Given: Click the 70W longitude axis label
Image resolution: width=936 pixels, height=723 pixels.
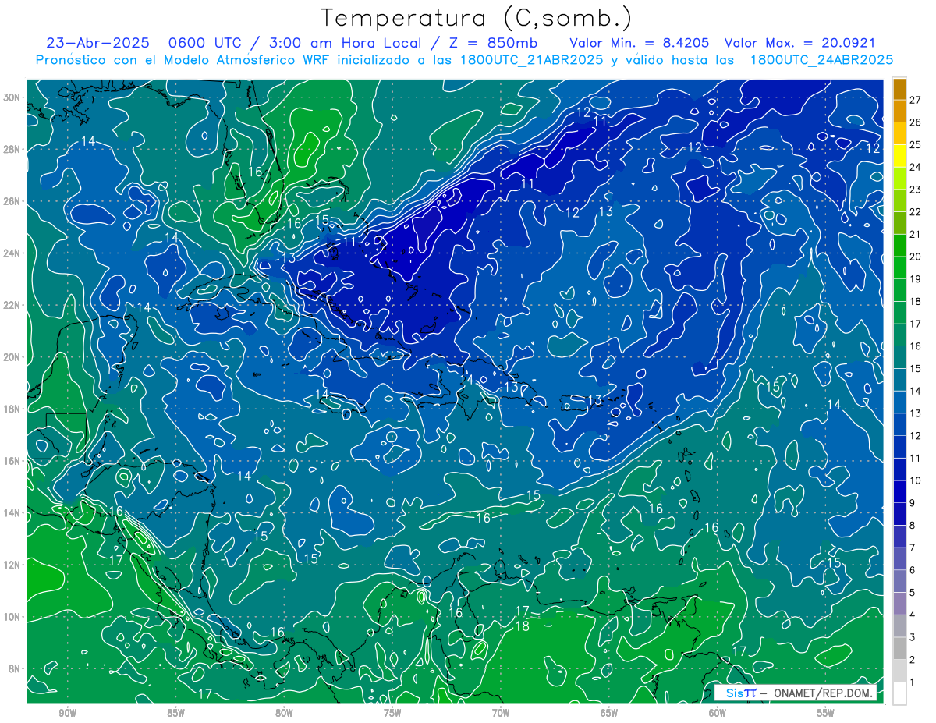Looking at the screenshot, I should (x=501, y=713).
